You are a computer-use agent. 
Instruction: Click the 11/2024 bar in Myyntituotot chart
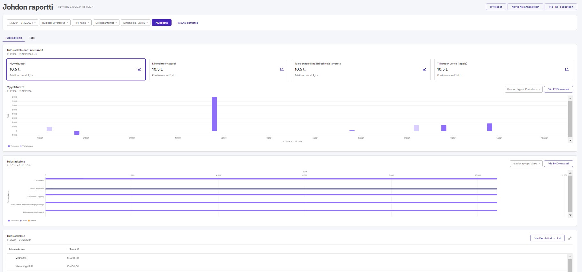[490, 127]
